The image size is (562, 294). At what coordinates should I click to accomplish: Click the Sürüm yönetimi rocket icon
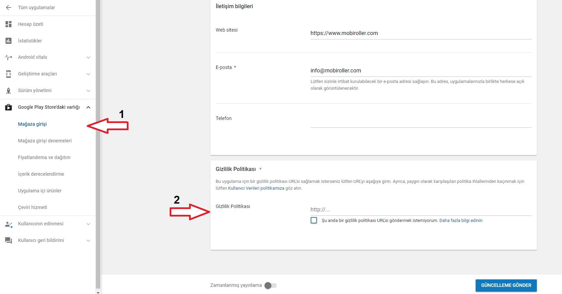(x=8, y=90)
